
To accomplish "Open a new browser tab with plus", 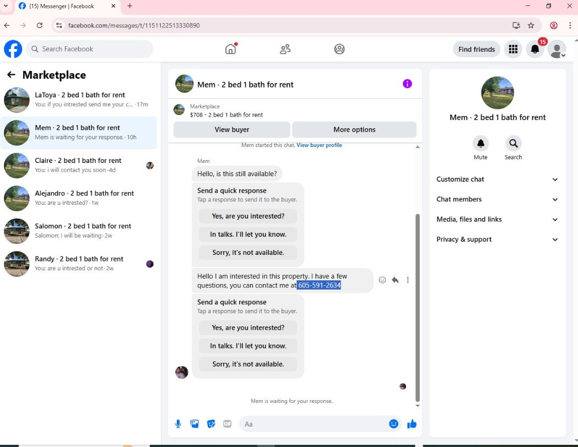I will (x=129, y=6).
